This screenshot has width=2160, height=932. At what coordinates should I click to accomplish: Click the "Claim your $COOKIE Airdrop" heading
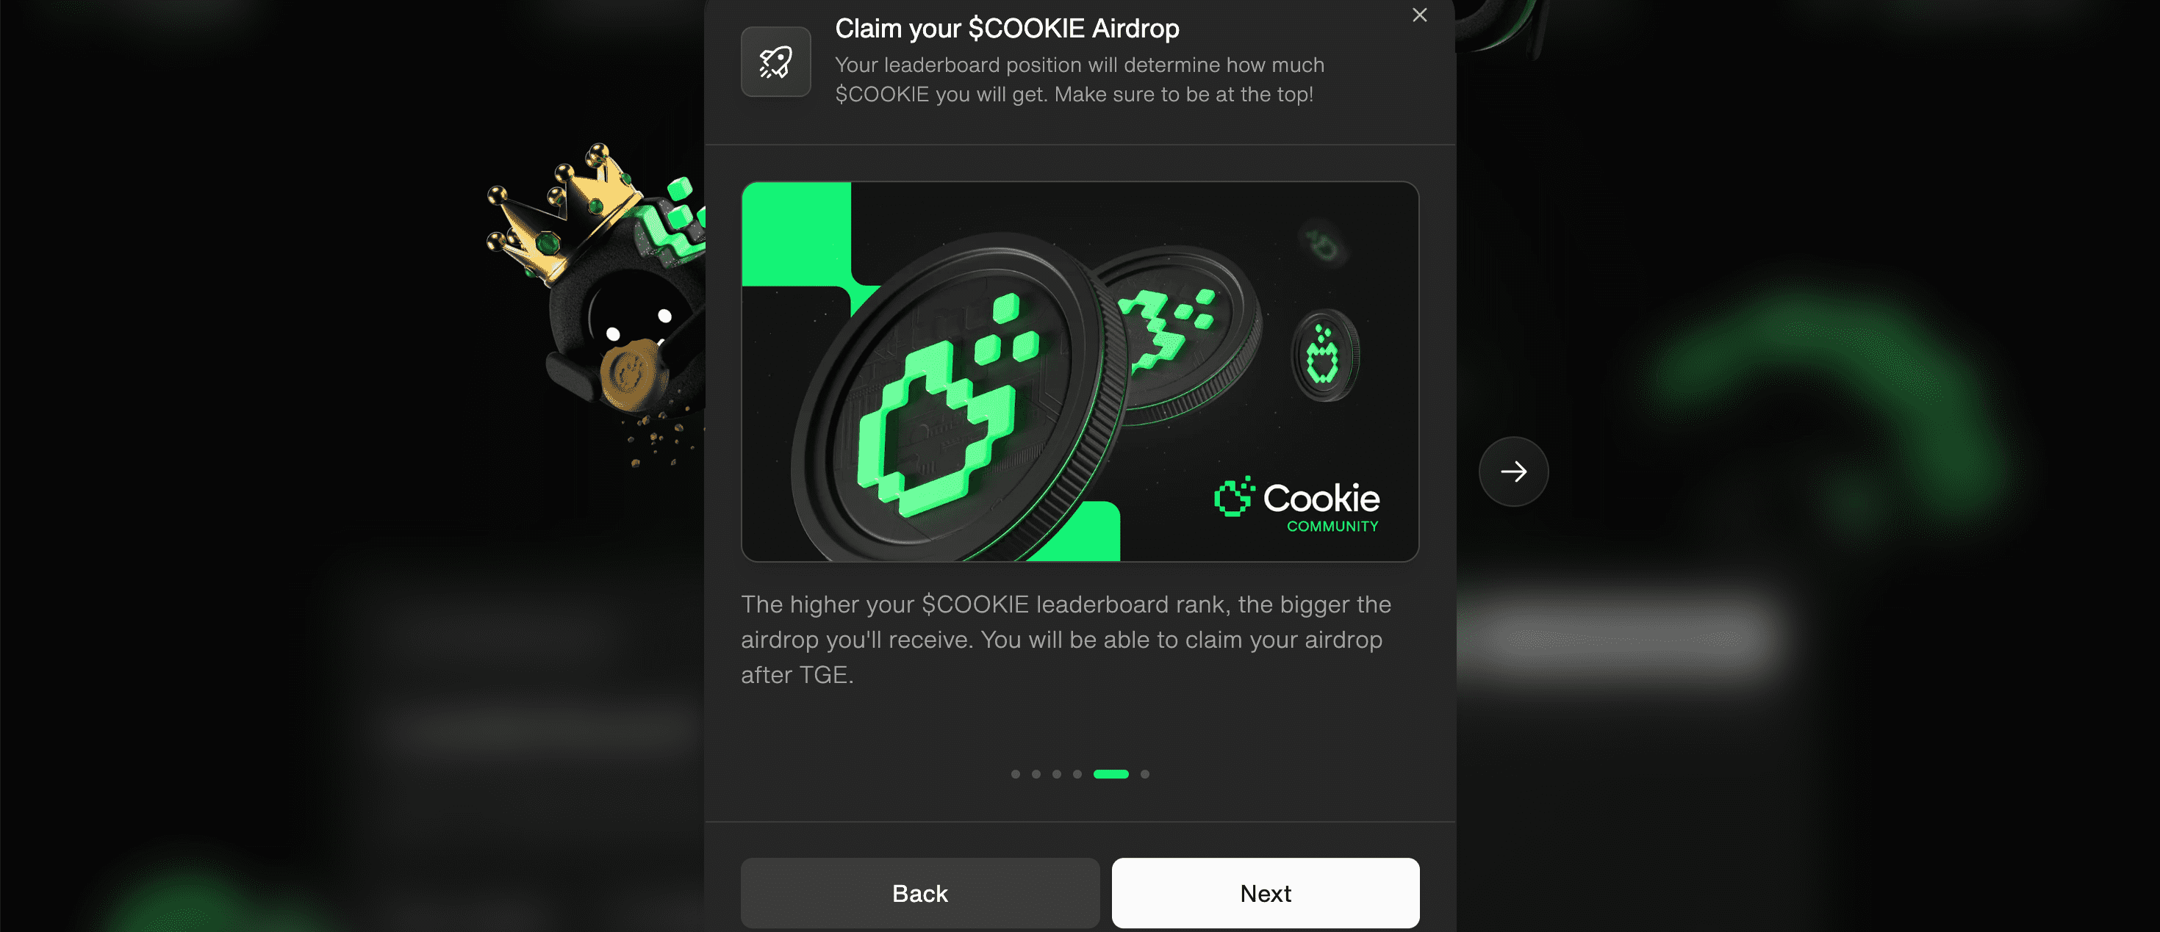pos(1007,29)
